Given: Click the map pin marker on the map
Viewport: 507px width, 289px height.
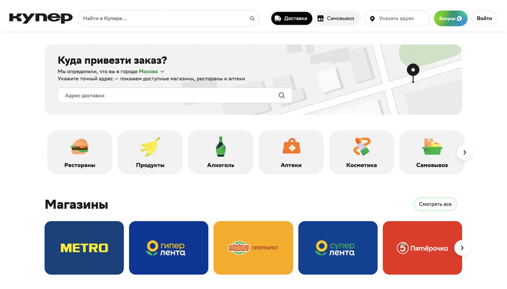Looking at the screenshot, I should 413,73.
